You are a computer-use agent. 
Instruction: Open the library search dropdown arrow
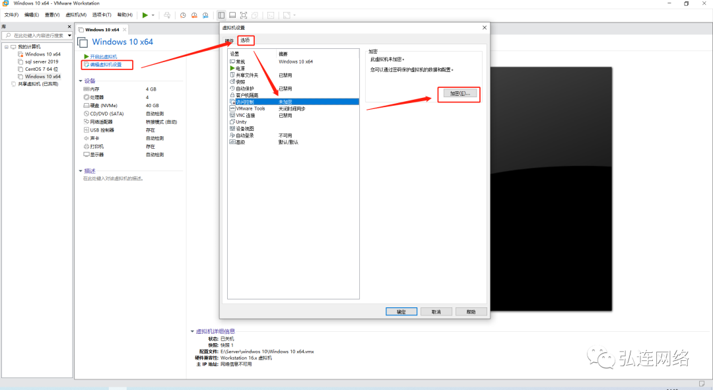click(69, 35)
